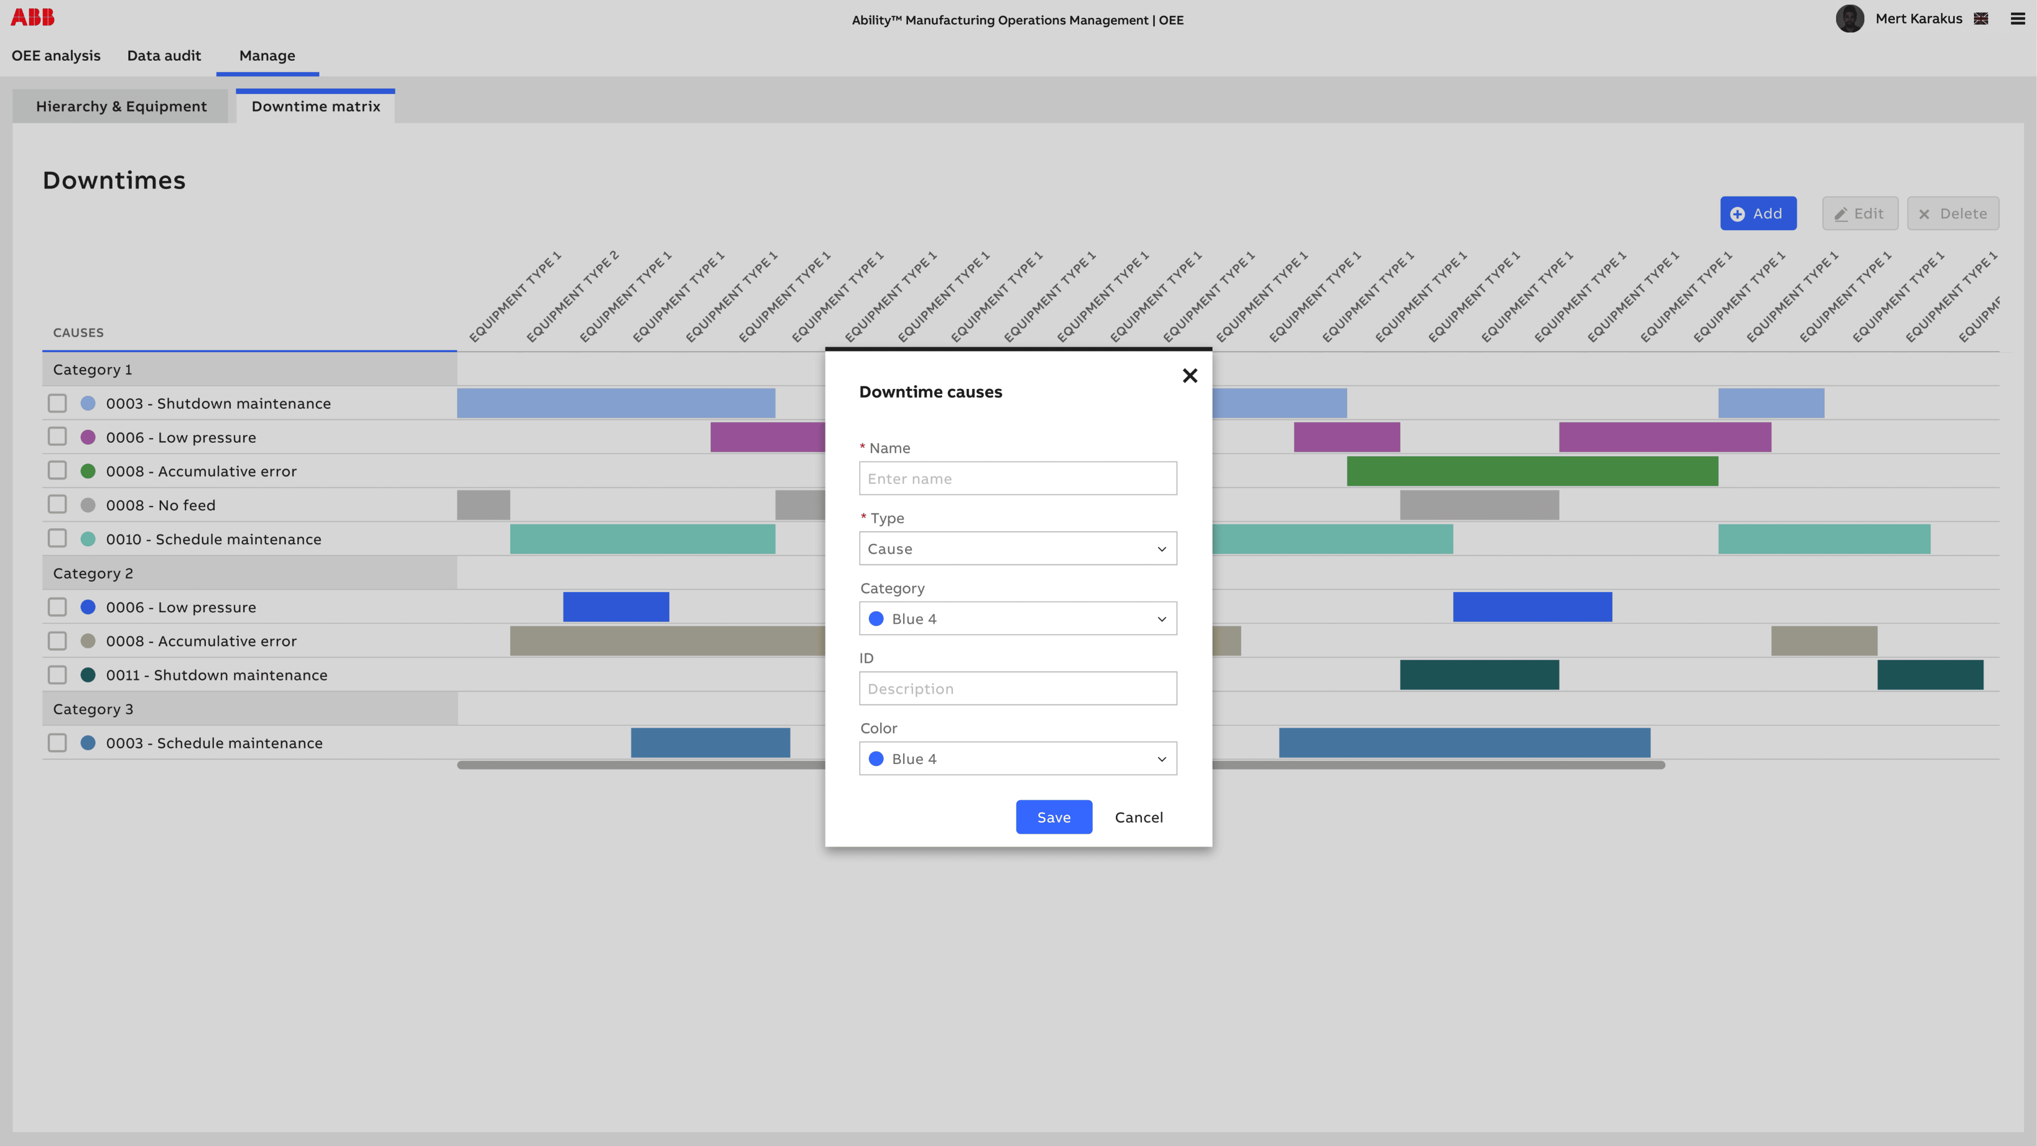
Task: Tick the 0008 - No feed checkbox
Action: click(57, 505)
